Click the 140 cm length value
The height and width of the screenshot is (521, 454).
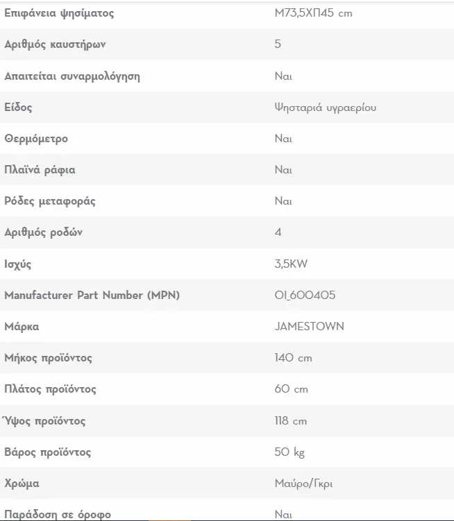tap(294, 357)
